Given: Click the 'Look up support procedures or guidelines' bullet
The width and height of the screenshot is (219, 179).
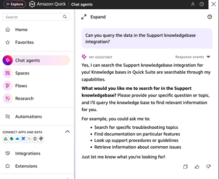Looking at the screenshot, I should click(x=136, y=140).
